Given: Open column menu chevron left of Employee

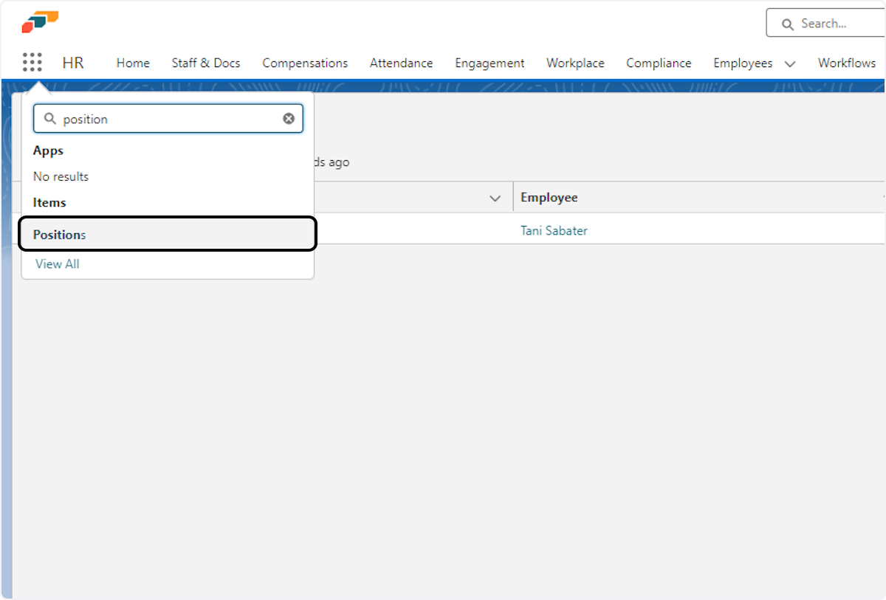Looking at the screenshot, I should pos(495,198).
